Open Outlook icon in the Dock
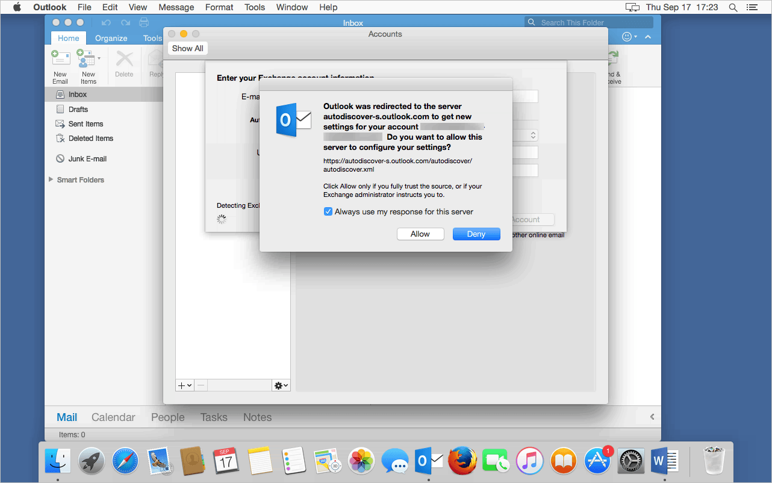 [429, 461]
